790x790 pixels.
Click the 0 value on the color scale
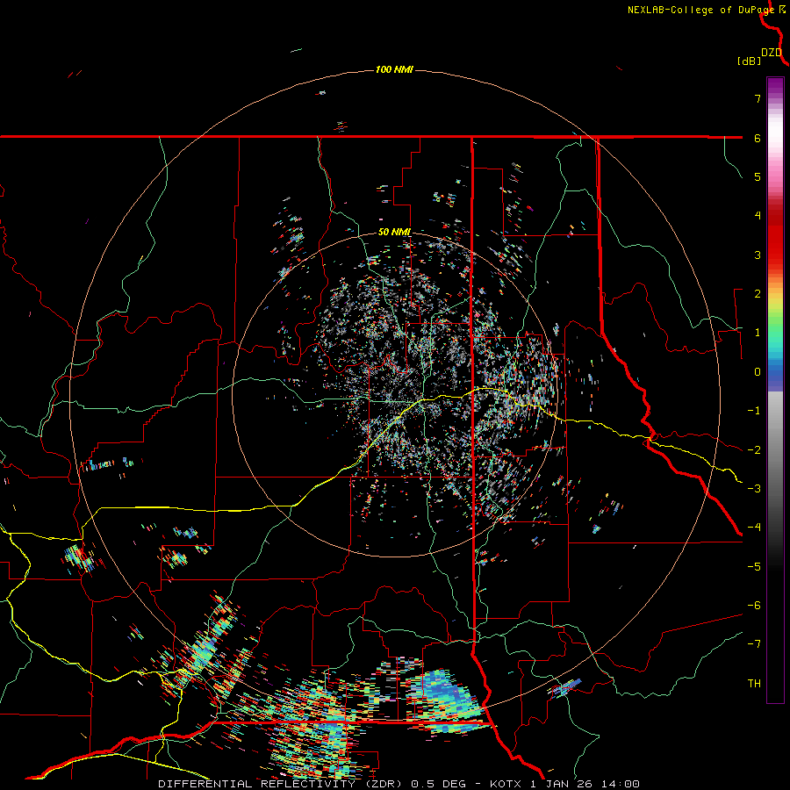point(758,372)
